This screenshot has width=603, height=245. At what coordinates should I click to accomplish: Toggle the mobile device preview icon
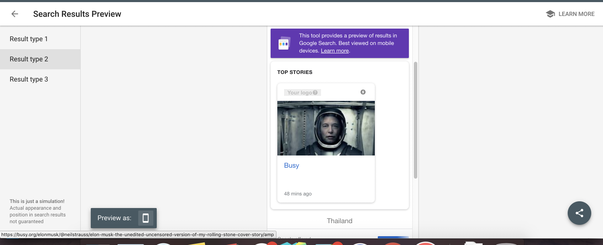(146, 218)
